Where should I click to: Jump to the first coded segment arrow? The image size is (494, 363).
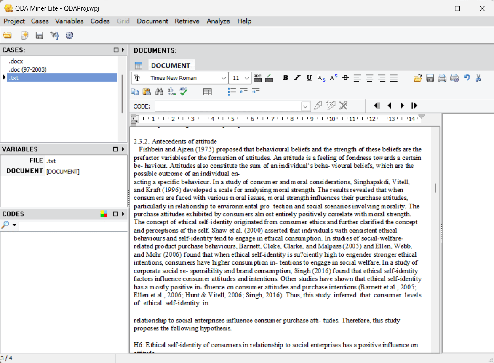377,106
